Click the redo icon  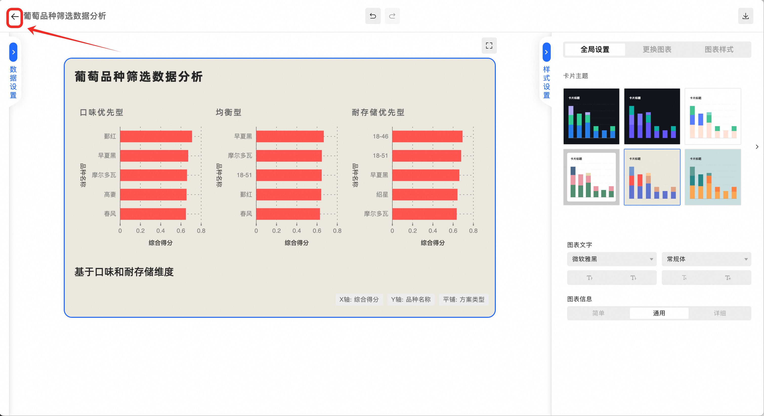[x=392, y=16]
